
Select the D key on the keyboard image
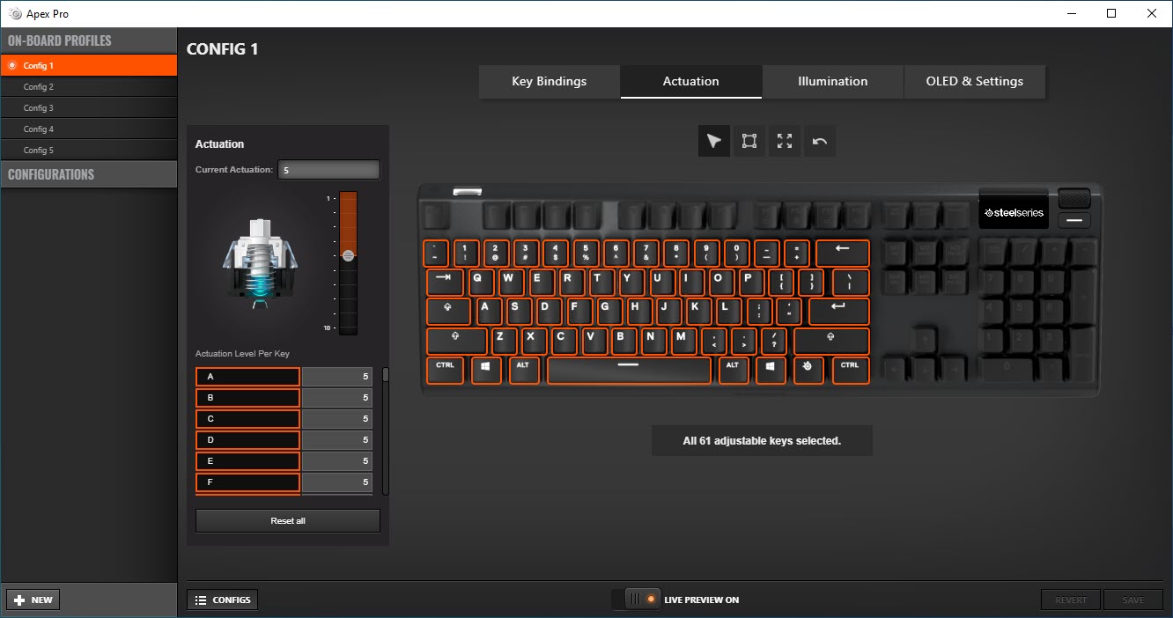coord(549,312)
